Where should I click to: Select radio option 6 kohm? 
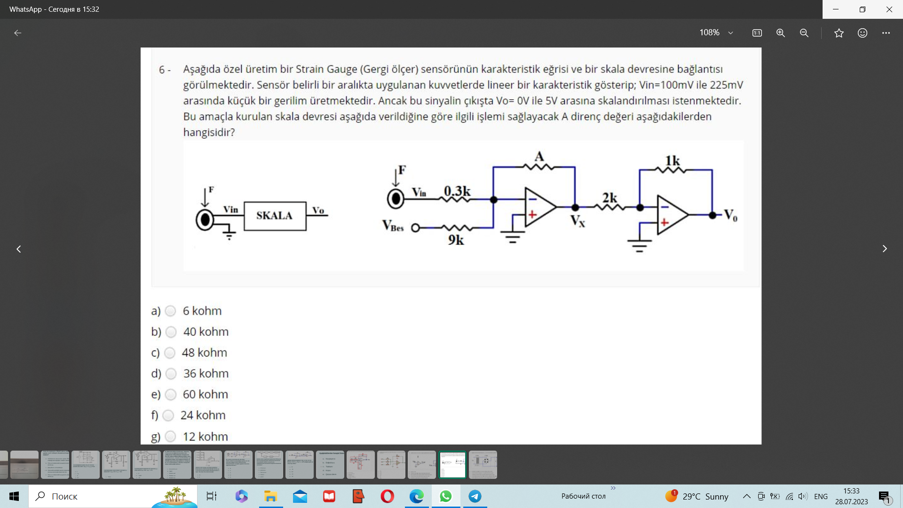[171, 311]
